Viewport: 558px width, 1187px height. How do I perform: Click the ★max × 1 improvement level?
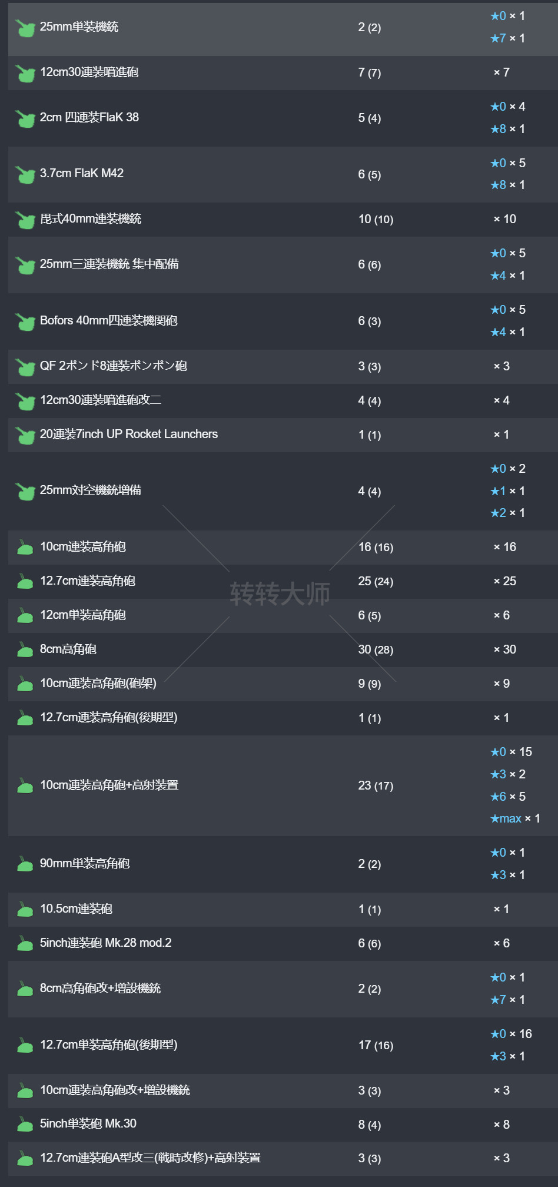pos(515,818)
